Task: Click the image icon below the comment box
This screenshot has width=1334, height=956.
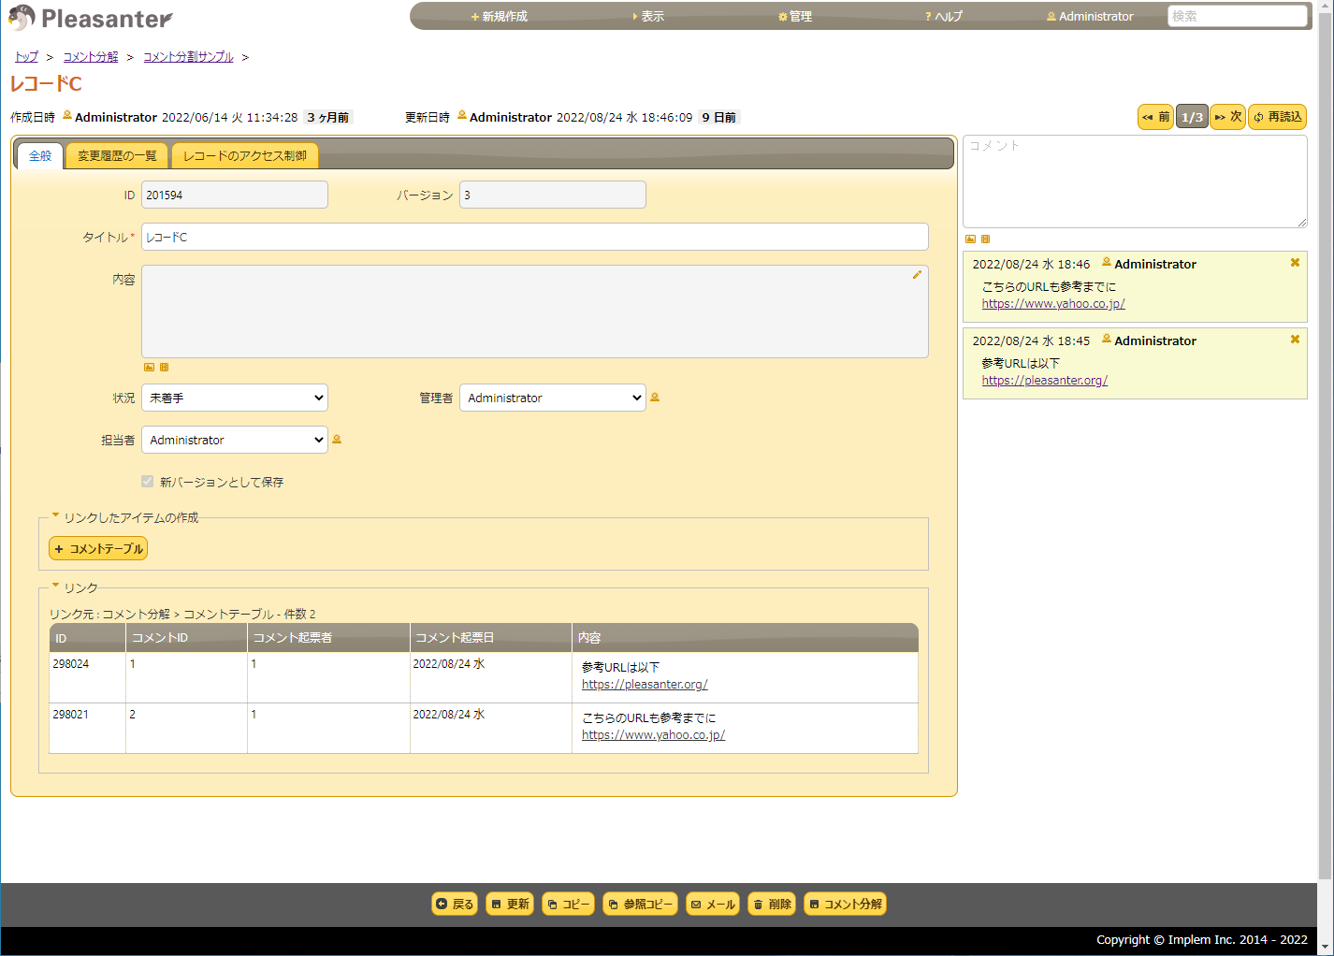Action: [972, 239]
